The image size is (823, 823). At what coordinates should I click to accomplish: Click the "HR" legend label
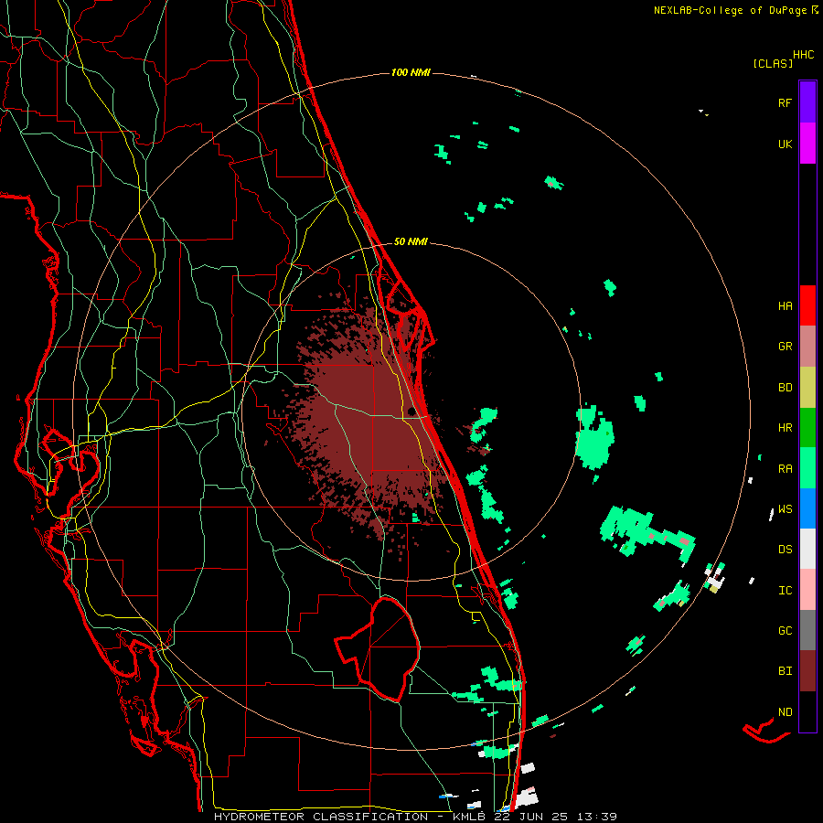pos(785,428)
